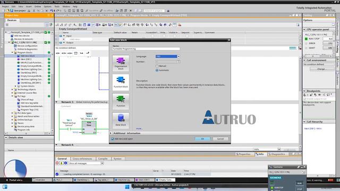Collapse the project tree panel arrow
The image size is (340, 191).
pyautogui.click(x=52, y=15)
